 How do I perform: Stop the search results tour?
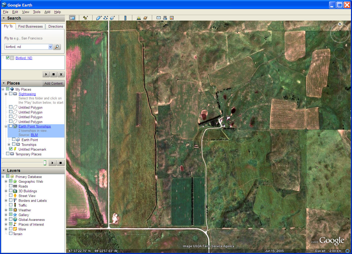54,74
